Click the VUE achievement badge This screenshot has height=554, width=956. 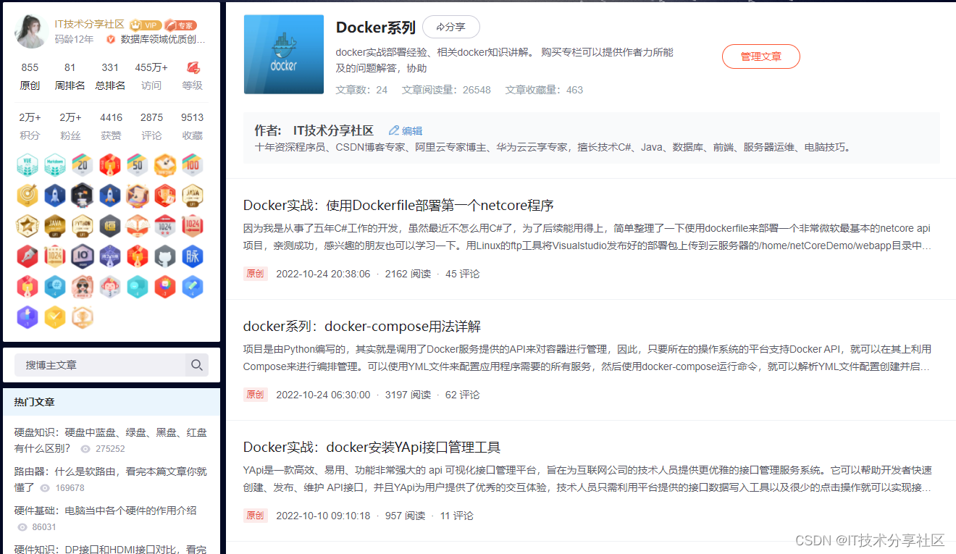28,165
